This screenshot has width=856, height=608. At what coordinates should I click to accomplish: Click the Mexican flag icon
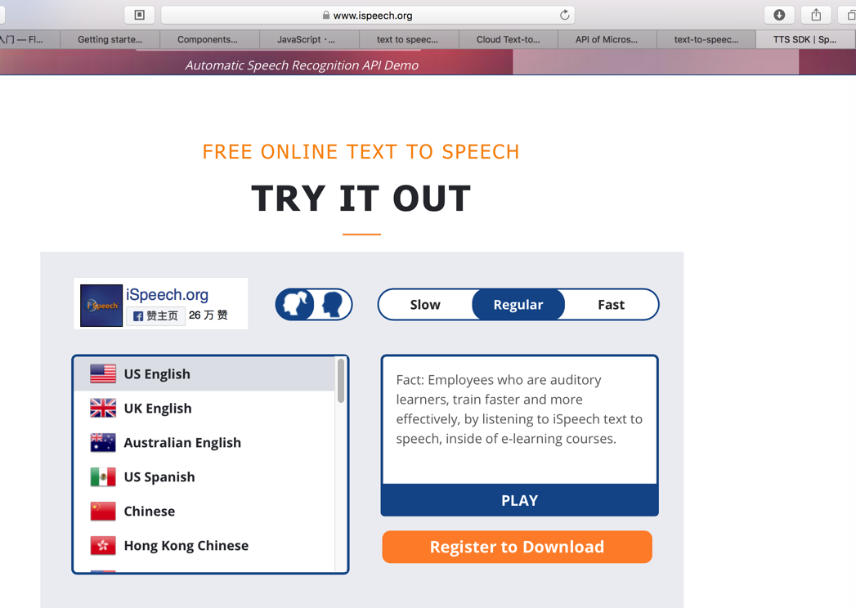pos(103,477)
